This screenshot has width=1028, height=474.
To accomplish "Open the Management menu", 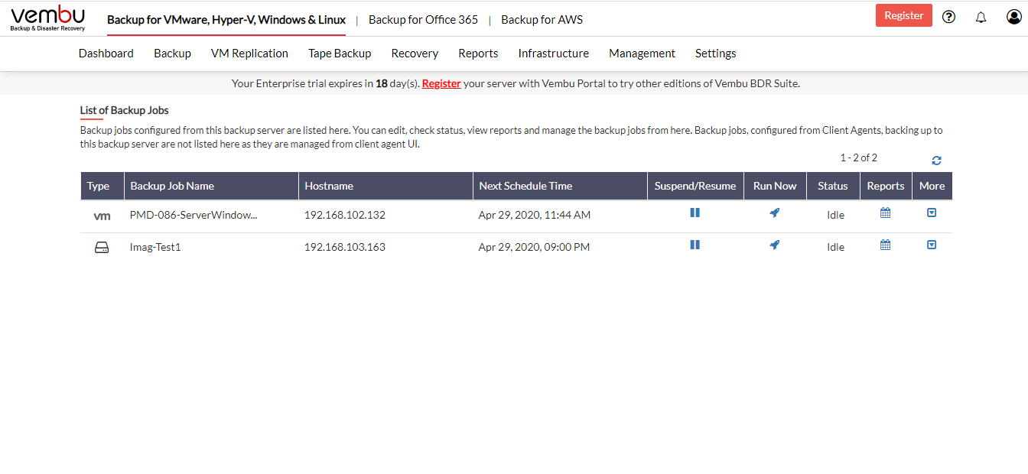I will pyautogui.click(x=642, y=54).
